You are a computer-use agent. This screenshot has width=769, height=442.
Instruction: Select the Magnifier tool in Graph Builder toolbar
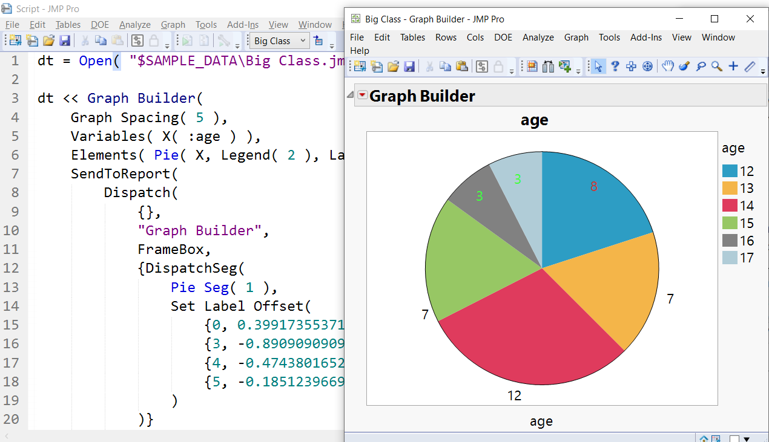(716, 66)
